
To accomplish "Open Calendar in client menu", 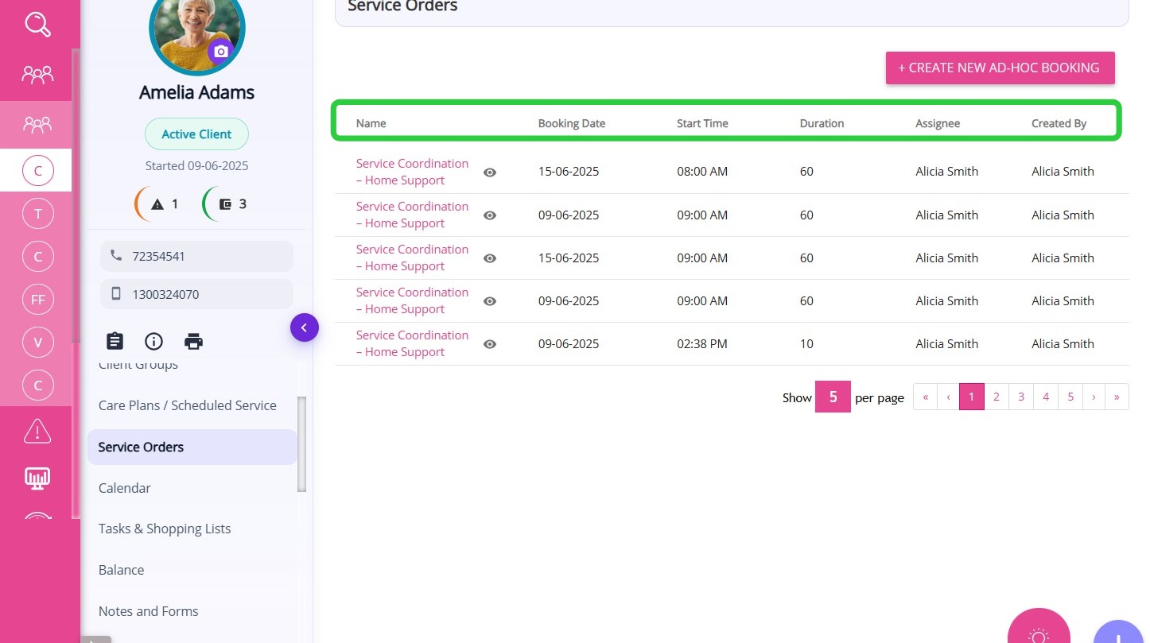I will pyautogui.click(x=125, y=488).
